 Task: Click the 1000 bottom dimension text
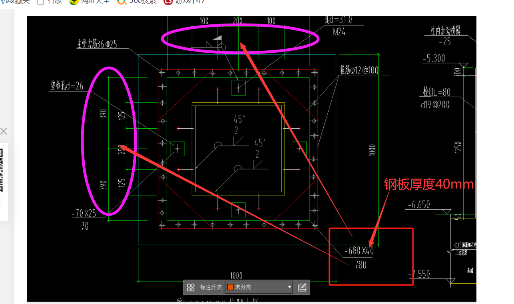(236, 276)
